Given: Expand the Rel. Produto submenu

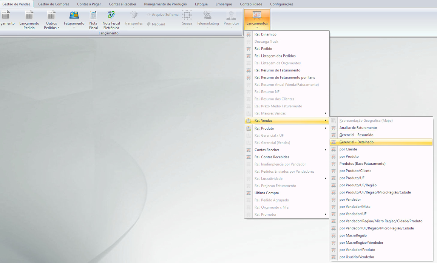Looking at the screenshot, I should 325,128.
